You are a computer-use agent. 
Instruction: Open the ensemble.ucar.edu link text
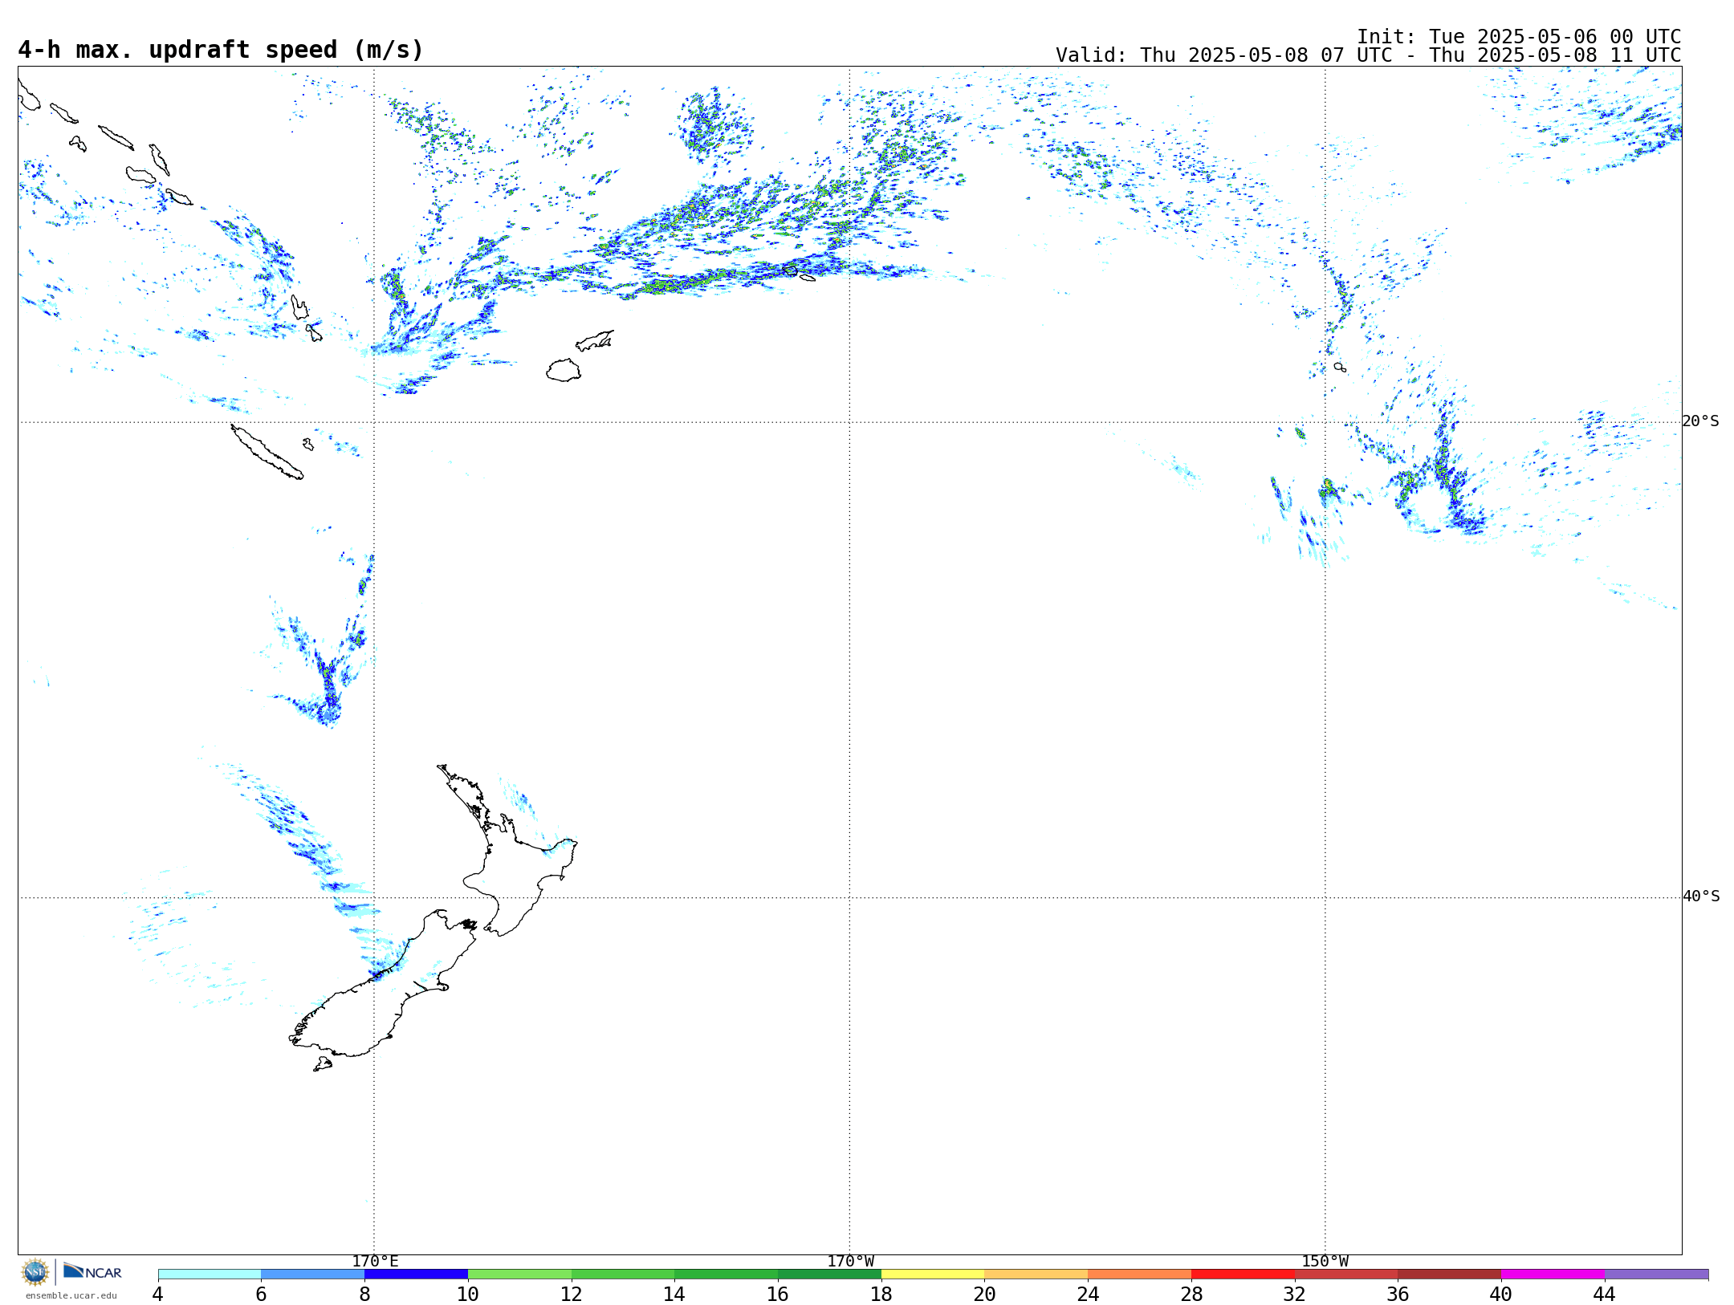point(71,1295)
